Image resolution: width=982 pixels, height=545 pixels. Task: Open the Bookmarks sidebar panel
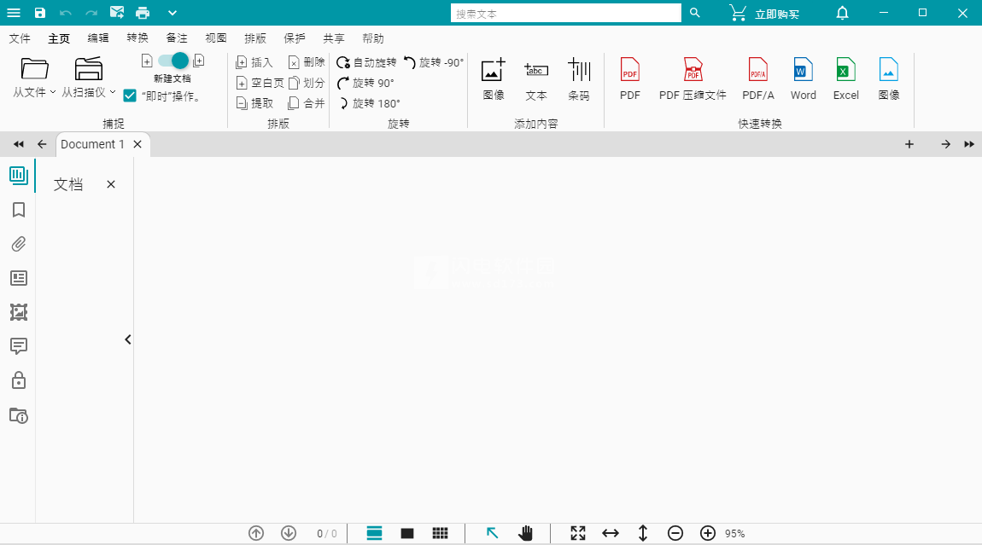coord(18,210)
